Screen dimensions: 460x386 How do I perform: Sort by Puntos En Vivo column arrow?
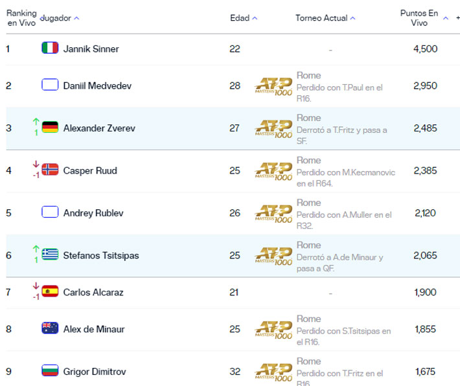(x=446, y=18)
